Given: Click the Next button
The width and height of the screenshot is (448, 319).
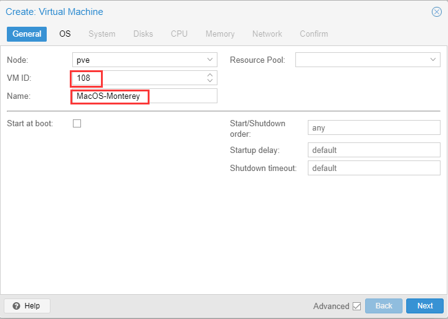Looking at the screenshot, I should coord(425,306).
